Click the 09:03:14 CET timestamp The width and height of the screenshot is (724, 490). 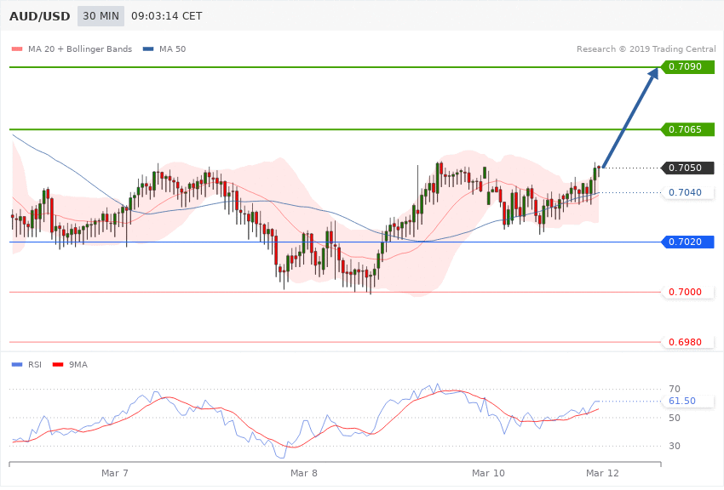click(167, 16)
